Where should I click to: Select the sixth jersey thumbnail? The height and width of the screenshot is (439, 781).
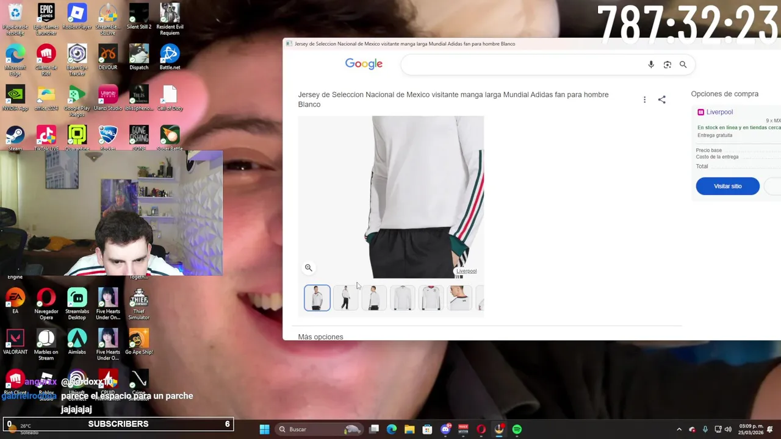click(460, 298)
